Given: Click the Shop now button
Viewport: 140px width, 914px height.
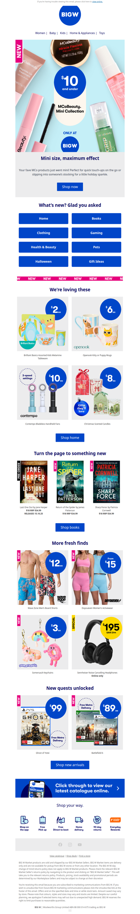Looking at the screenshot, I should click(x=70, y=187).
